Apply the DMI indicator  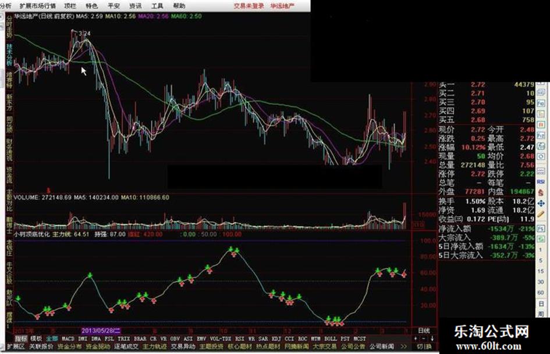pos(83,338)
